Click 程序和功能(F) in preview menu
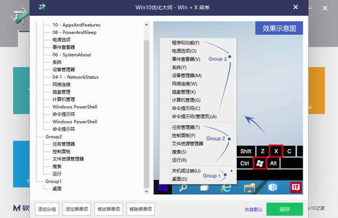The image size is (338, 218). click(185, 42)
